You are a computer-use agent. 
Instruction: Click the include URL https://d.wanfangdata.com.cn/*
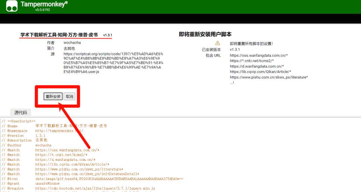[x=257, y=66]
